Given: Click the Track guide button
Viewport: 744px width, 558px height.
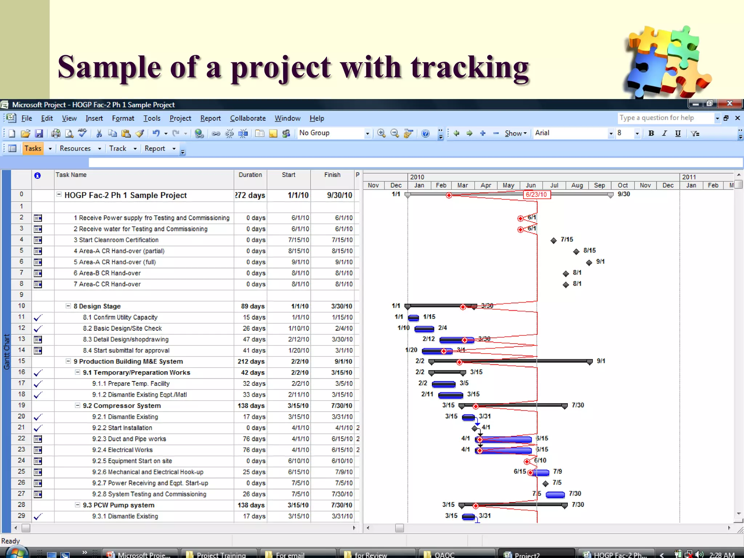Looking at the screenshot, I should pyautogui.click(x=118, y=149).
